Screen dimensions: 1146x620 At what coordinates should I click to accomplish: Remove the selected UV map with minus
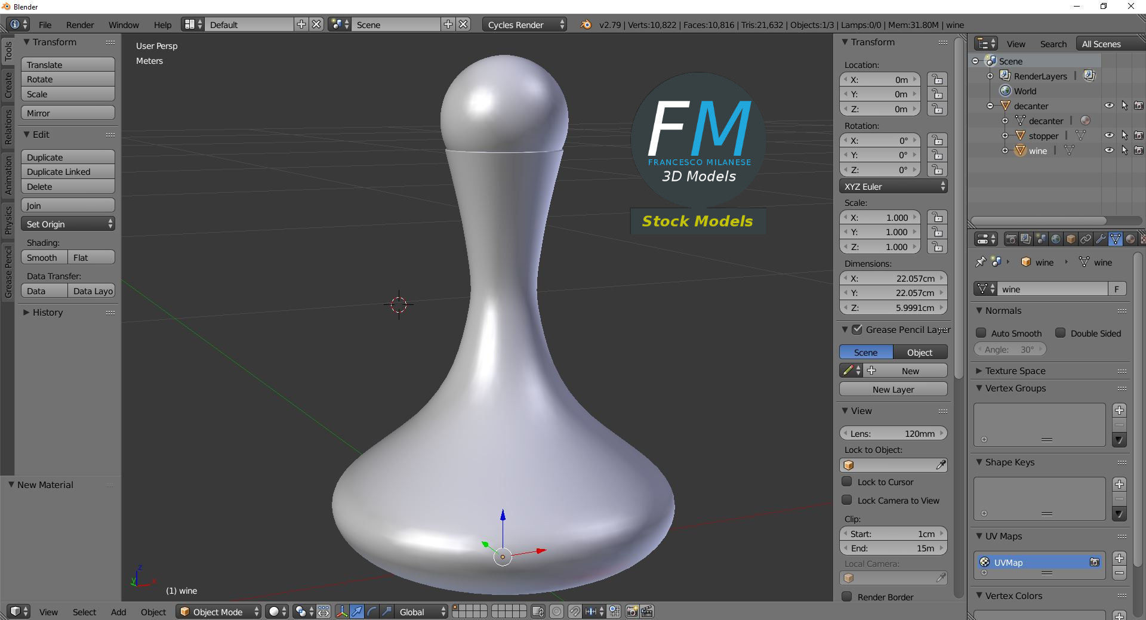pos(1120,573)
